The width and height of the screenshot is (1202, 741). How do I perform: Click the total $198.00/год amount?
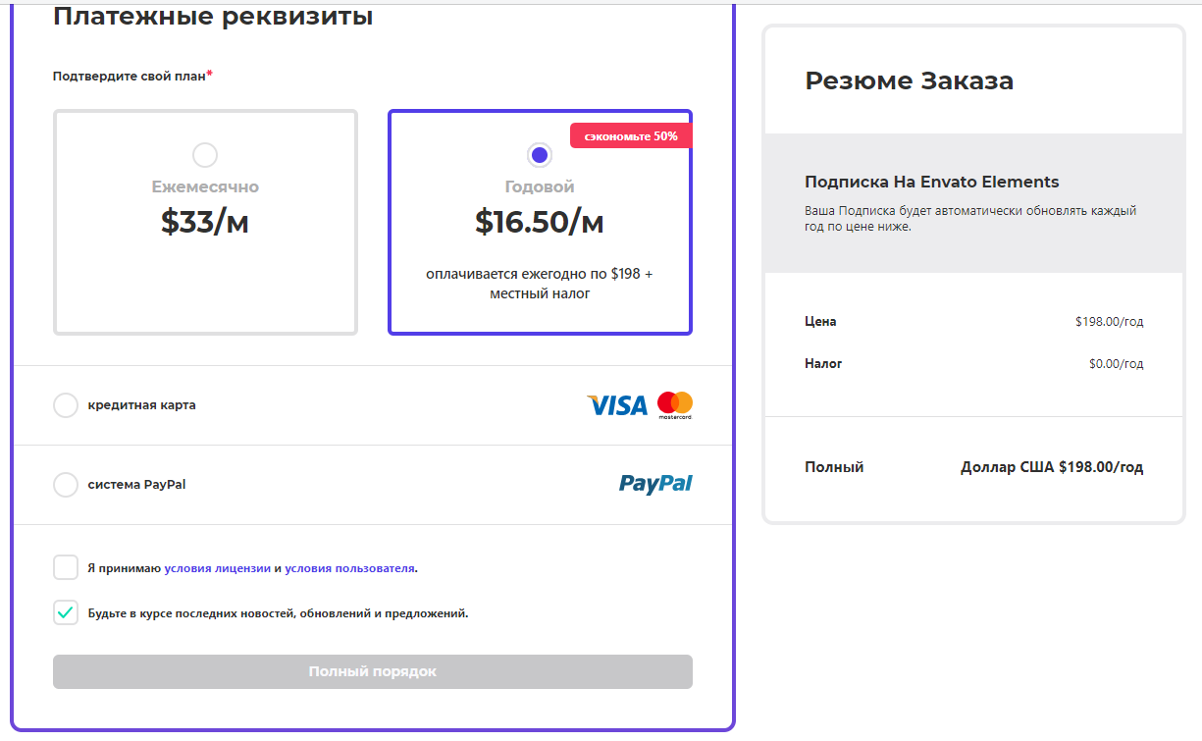pos(1052,467)
